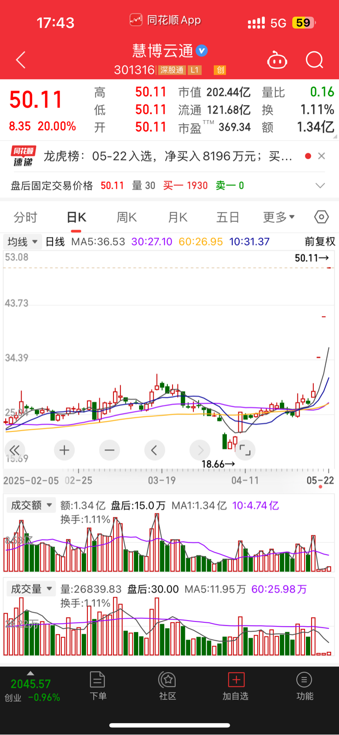Tap the 深股通 tag

(172, 70)
